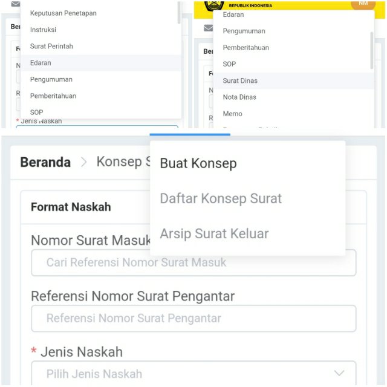Click scrollbar of the Keputusan Penetapan list
387x387 pixels.
pyautogui.click(x=179, y=12)
